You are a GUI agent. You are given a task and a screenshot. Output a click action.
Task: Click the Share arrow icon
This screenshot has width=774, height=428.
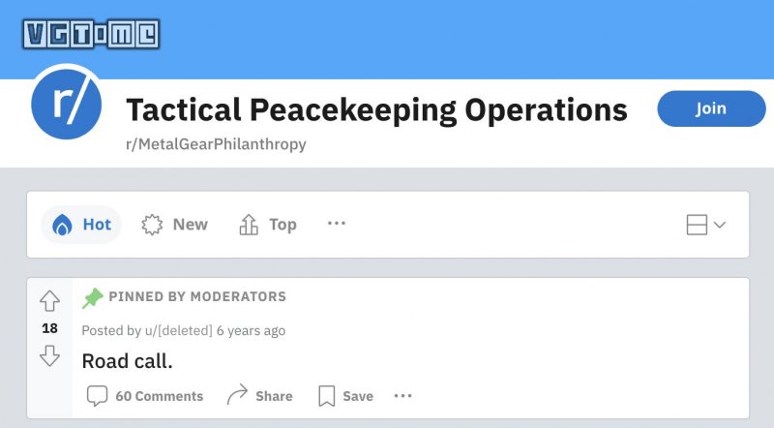coord(237,395)
